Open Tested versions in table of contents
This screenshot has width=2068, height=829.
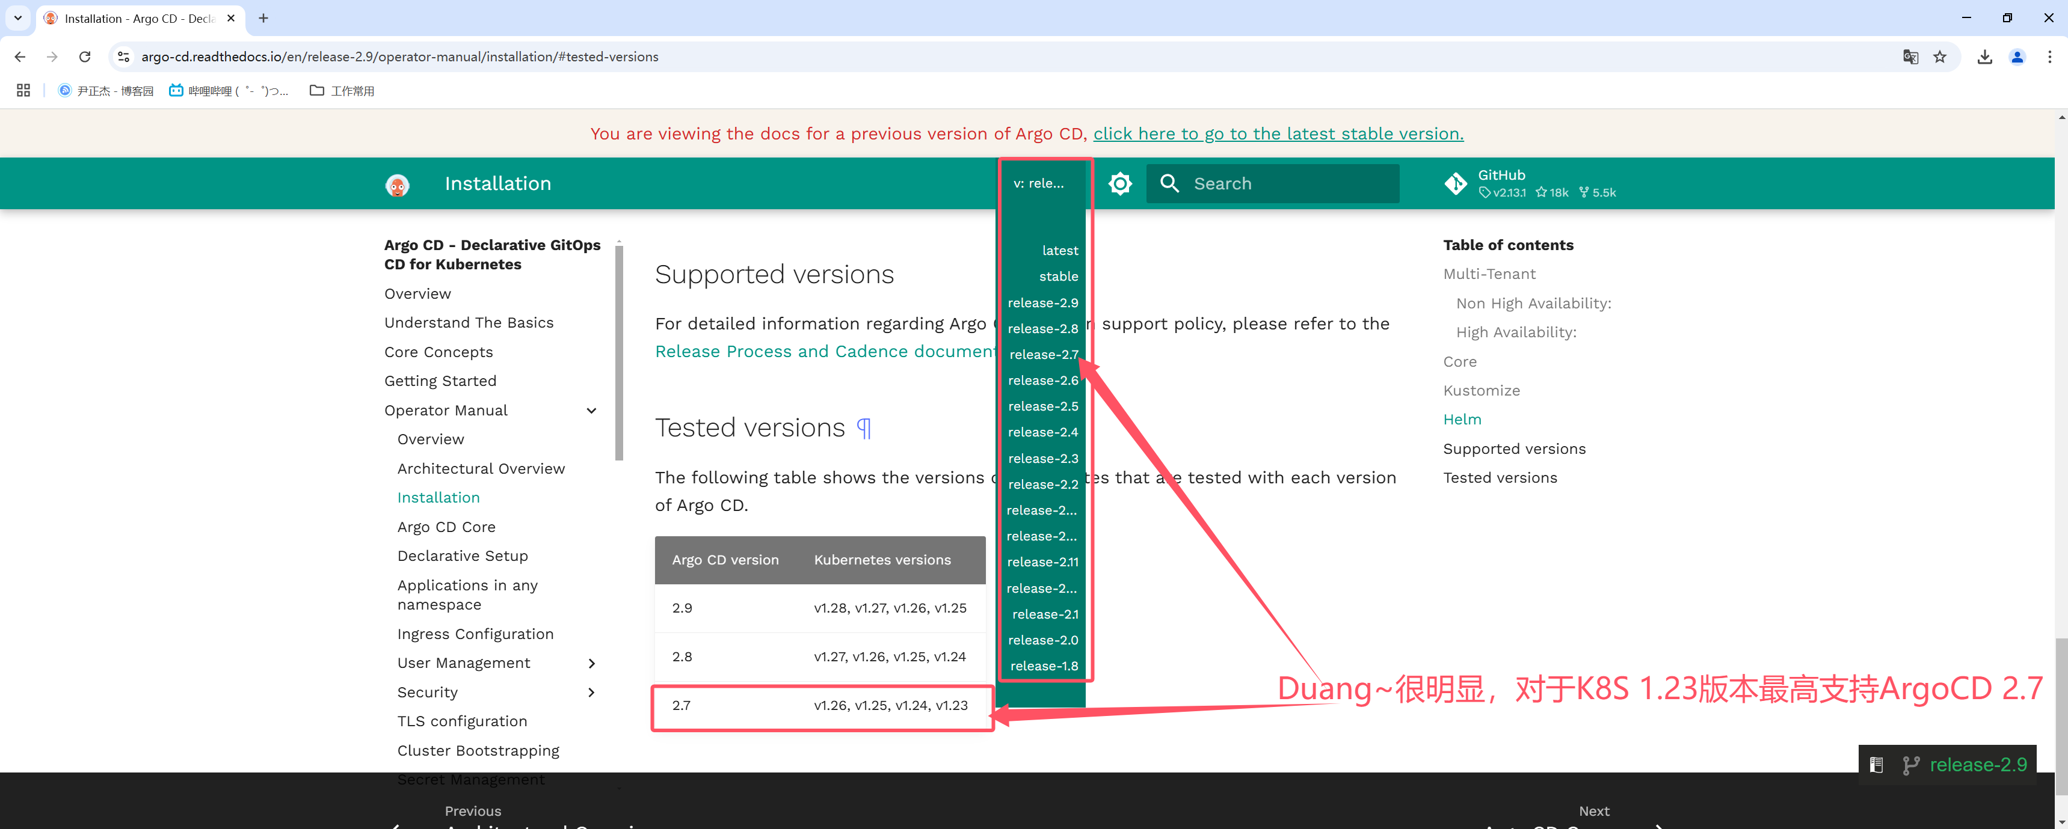click(x=1500, y=477)
